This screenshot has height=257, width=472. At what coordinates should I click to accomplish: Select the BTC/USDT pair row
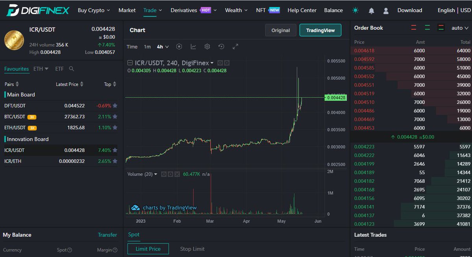(61, 117)
